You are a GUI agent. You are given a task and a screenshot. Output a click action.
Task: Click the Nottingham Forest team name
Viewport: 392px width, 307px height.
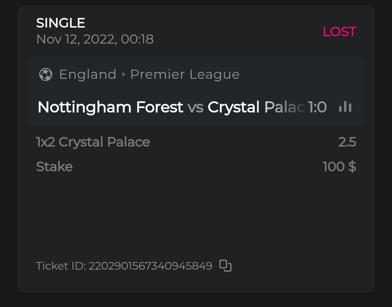point(110,107)
